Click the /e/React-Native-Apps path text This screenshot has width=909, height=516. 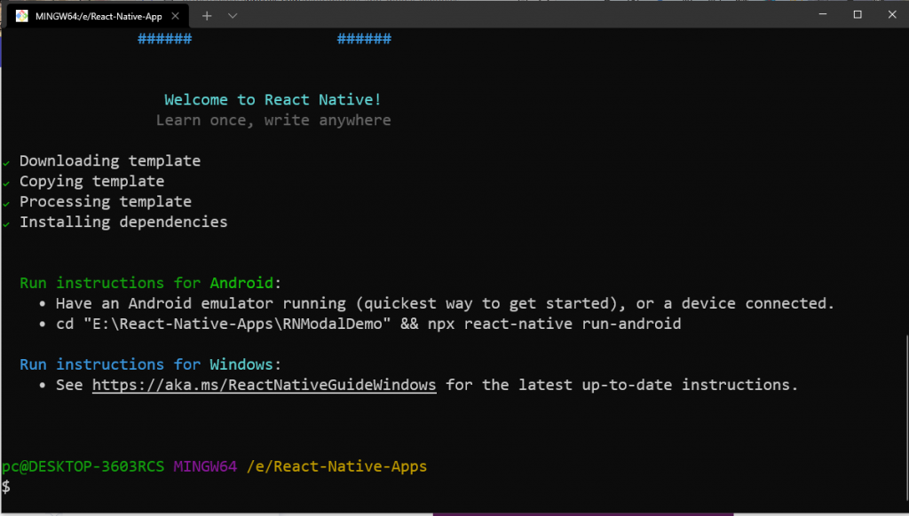(336, 466)
